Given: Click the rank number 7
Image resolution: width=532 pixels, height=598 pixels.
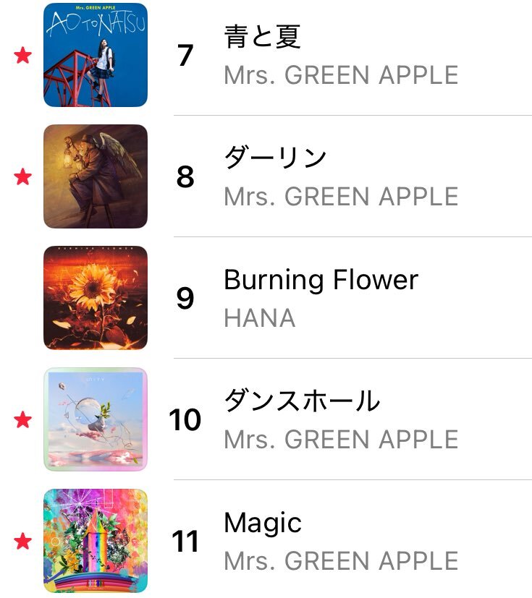Looking at the screenshot, I should pos(185,55).
